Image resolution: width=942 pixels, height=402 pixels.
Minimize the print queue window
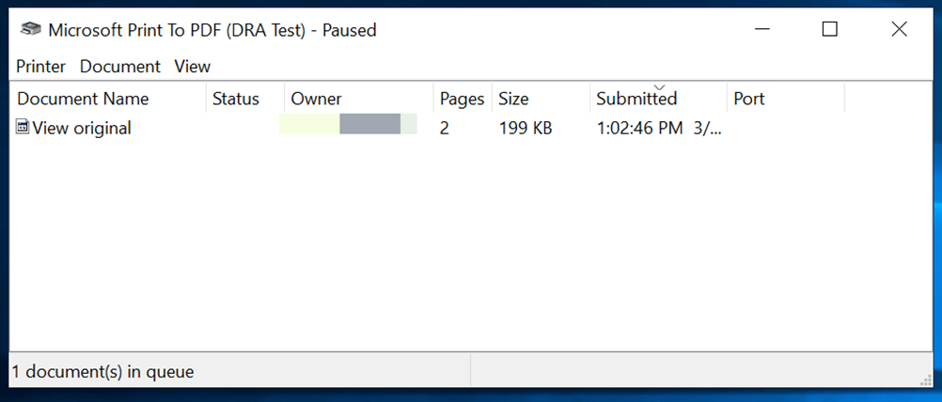760,30
